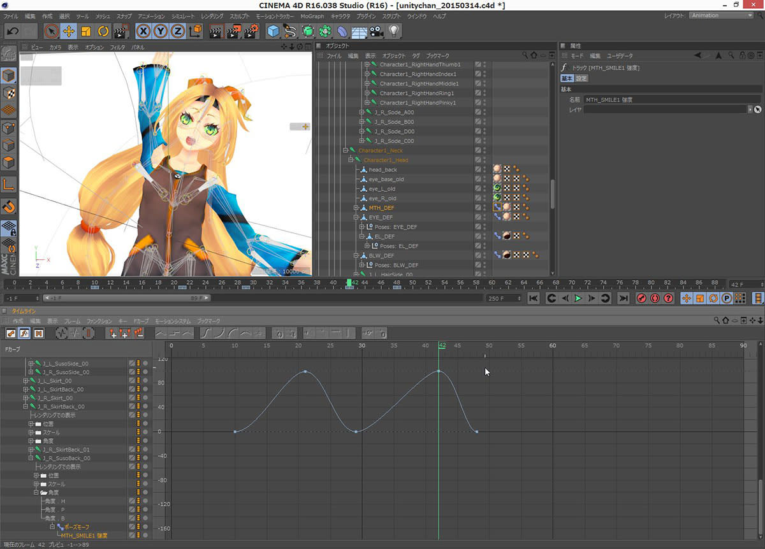Add a Cube primitive object
The width and height of the screenshot is (765, 549).
(273, 31)
